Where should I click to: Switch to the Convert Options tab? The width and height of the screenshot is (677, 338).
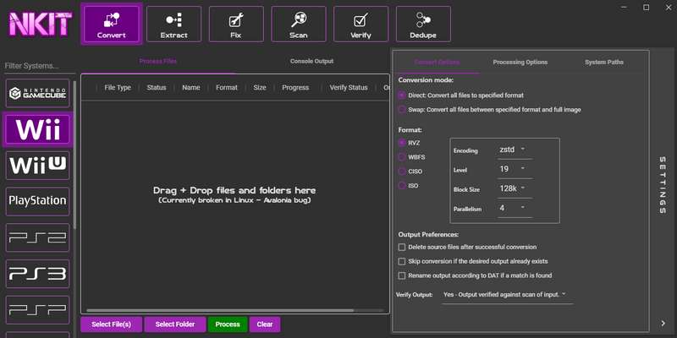(437, 62)
